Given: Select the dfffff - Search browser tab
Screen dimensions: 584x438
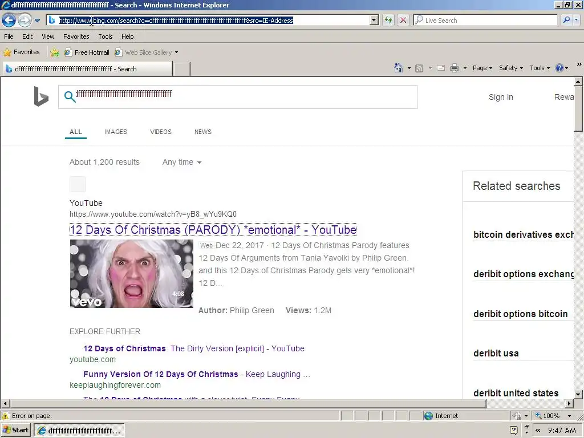Looking at the screenshot, I should [87, 69].
